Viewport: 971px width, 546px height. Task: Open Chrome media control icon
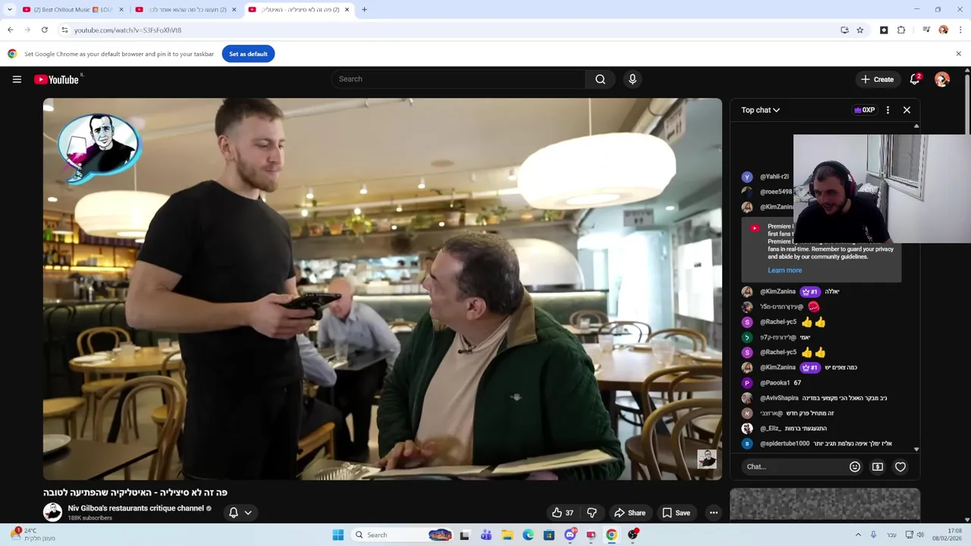tap(926, 30)
